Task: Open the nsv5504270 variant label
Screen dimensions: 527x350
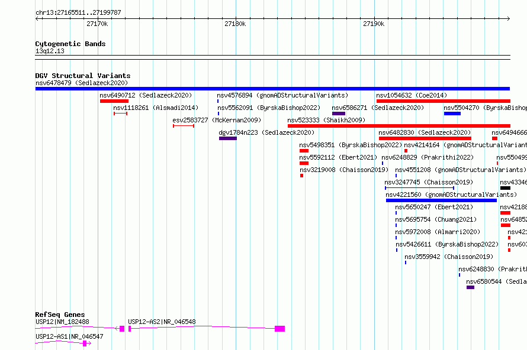Action: 486,108
